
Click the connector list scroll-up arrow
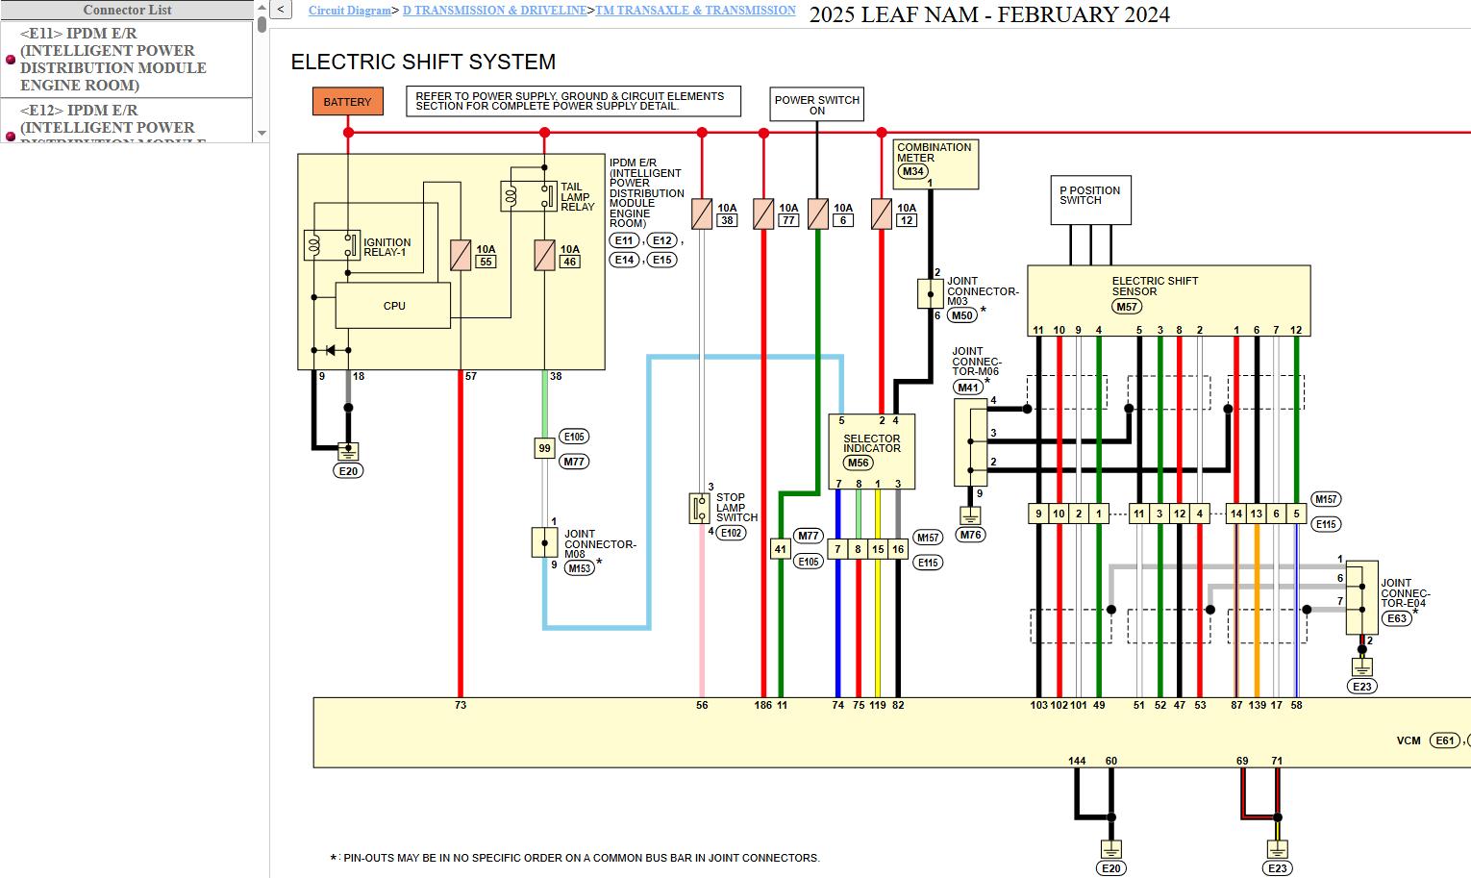tap(262, 7)
